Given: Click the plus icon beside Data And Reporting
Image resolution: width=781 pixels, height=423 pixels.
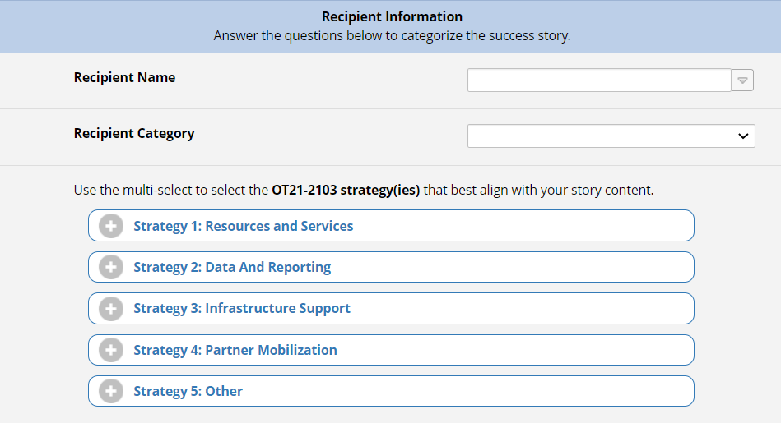Looking at the screenshot, I should 110,267.
